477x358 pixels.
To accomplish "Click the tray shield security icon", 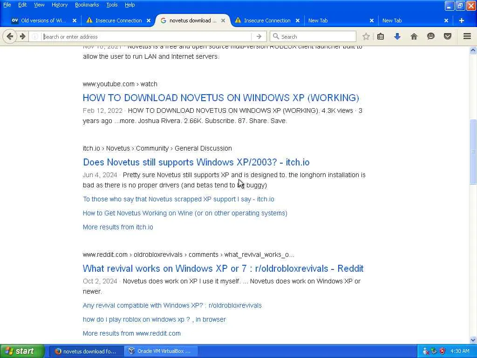I will pyautogui.click(x=442, y=351).
